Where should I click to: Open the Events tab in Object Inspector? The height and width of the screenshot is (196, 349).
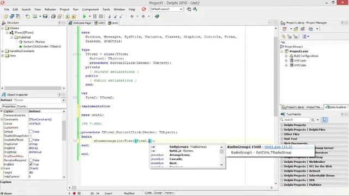(x=22, y=107)
